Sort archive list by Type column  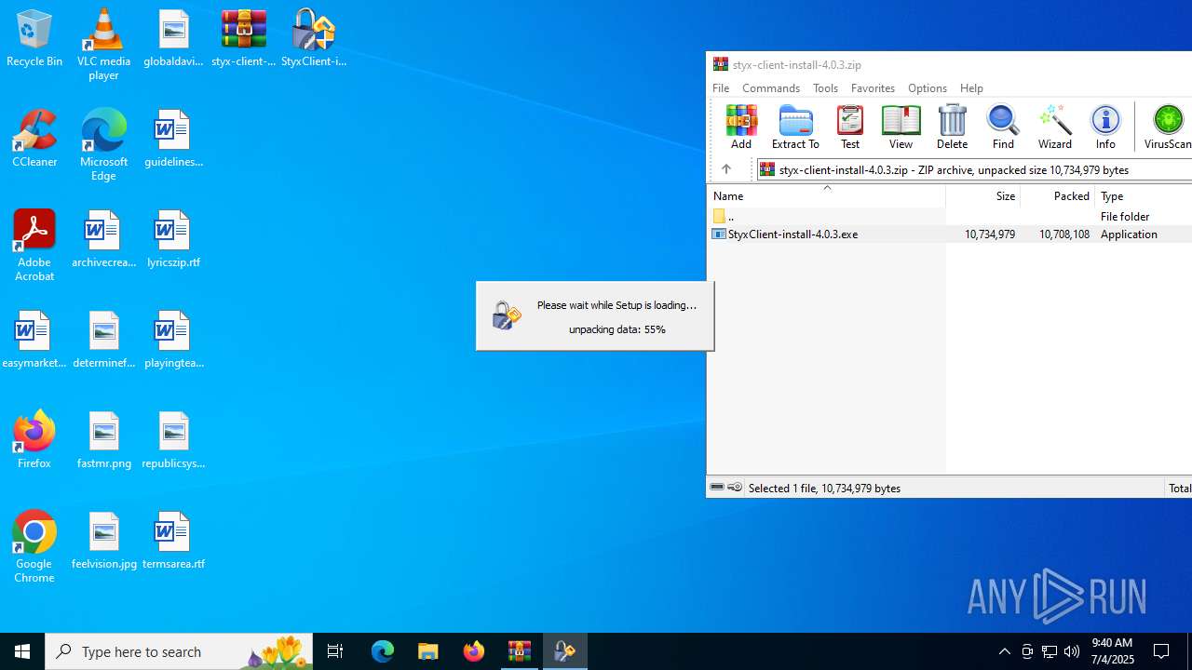pos(1144,196)
